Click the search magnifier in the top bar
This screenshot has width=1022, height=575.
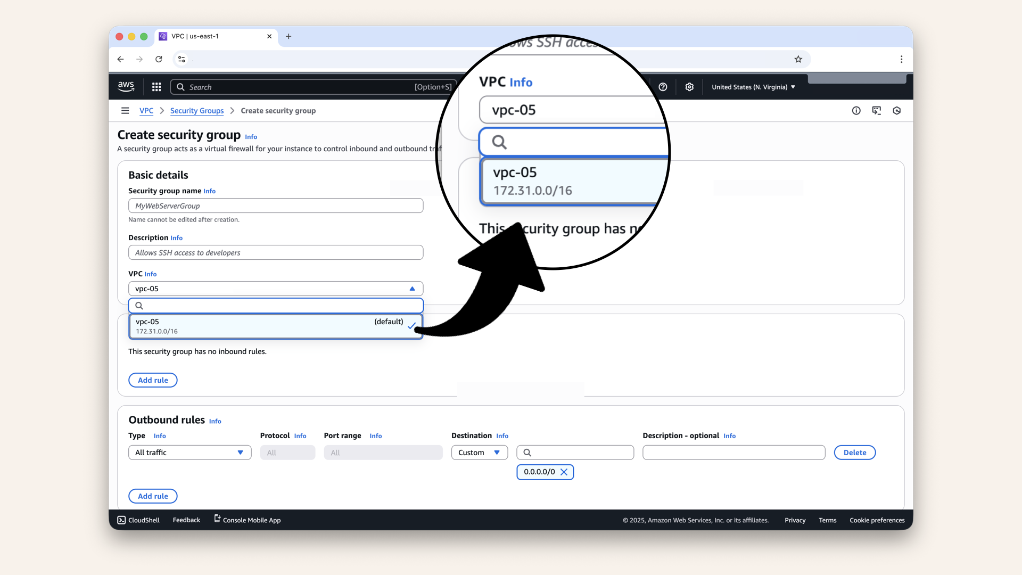(180, 87)
